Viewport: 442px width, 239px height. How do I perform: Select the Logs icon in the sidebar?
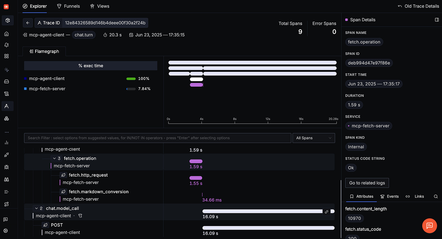coord(6,94)
